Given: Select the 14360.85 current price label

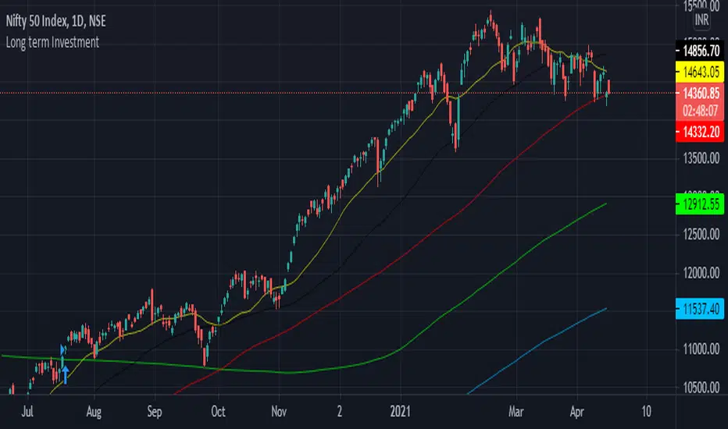Looking at the screenshot, I should coord(700,94).
